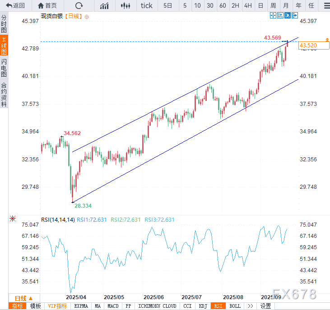The height and width of the screenshot is (310, 330).
Task: Toggle the MACD indicator
Action: [113, 306]
